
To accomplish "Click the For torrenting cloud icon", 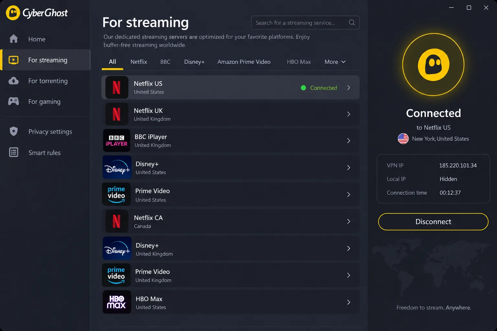I will [14, 81].
